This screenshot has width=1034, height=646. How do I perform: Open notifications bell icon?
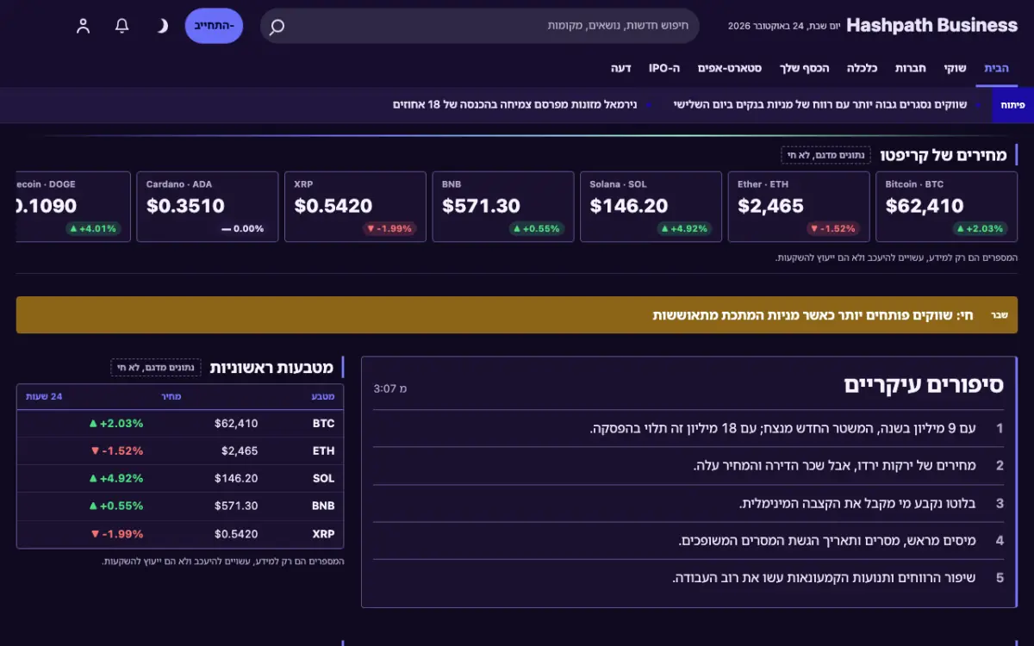pos(122,26)
